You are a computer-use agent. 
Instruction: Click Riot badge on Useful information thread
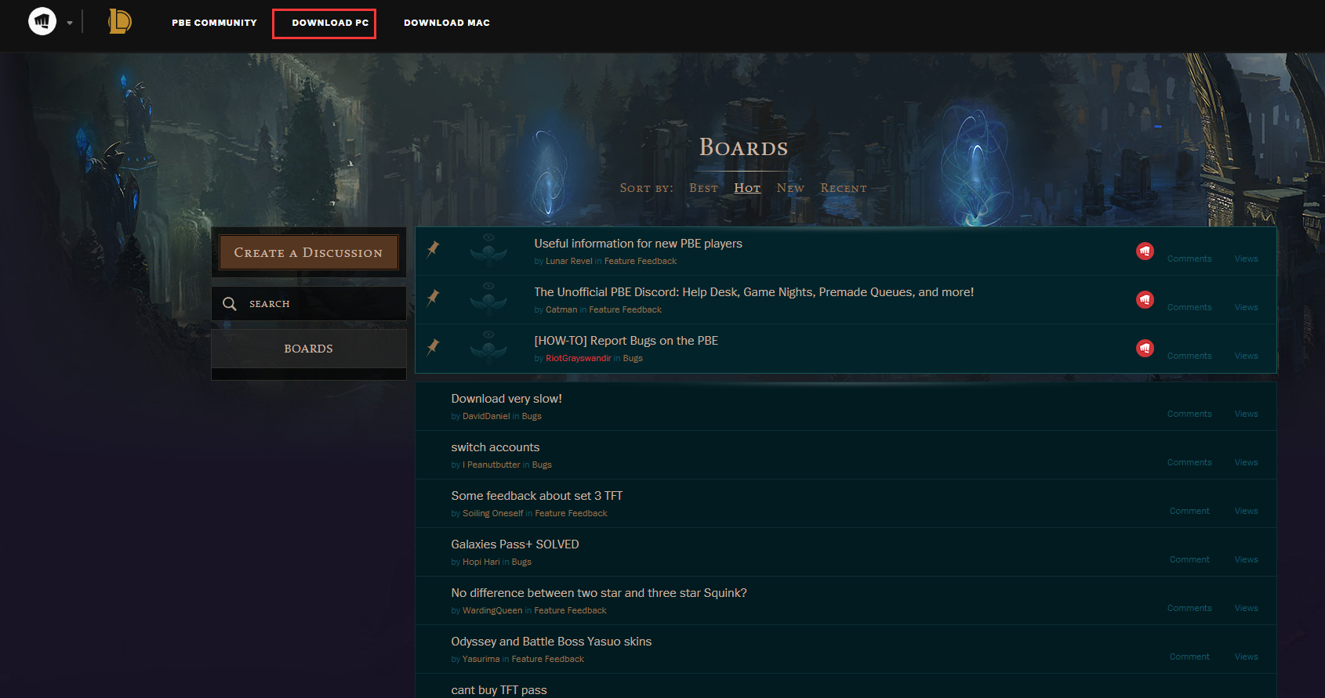pos(1145,251)
